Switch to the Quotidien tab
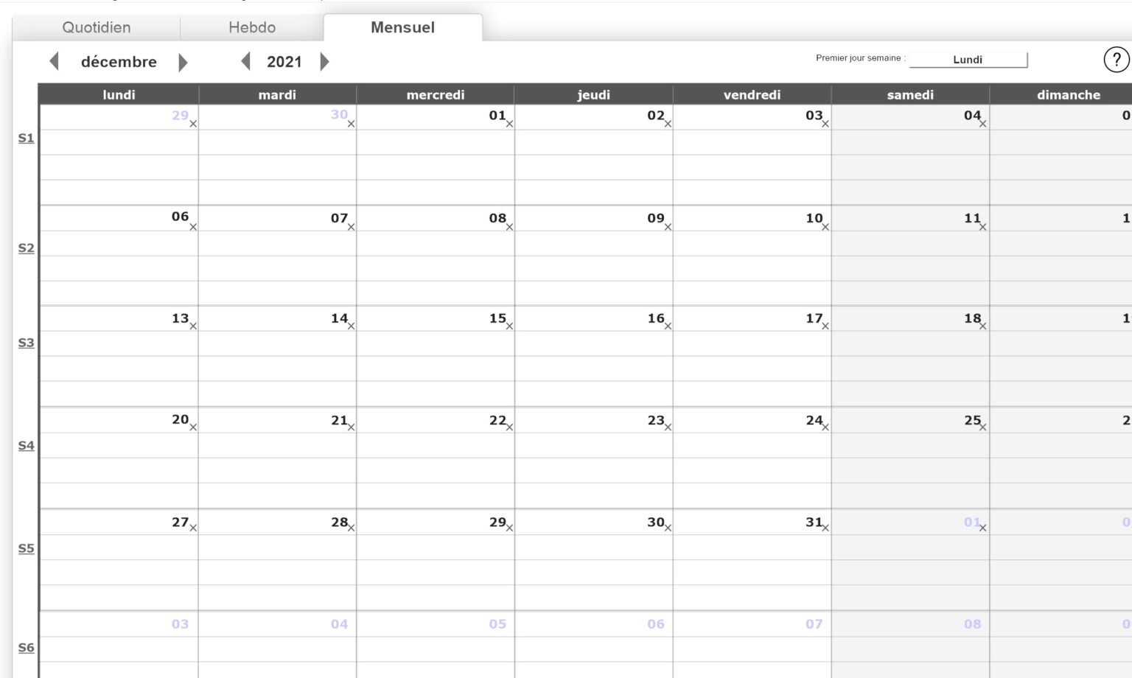Image resolution: width=1132 pixels, height=678 pixels. [x=97, y=27]
